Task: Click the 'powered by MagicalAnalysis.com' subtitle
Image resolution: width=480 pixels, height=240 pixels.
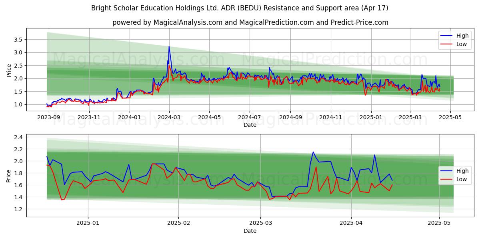Action: point(250,22)
